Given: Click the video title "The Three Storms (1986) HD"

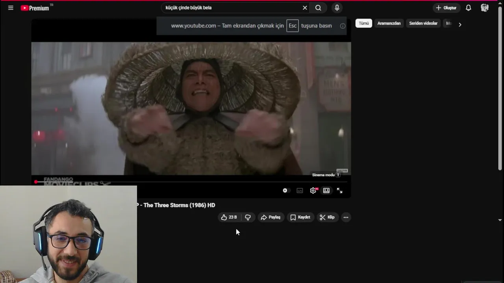Looking at the screenshot, I should [179, 205].
